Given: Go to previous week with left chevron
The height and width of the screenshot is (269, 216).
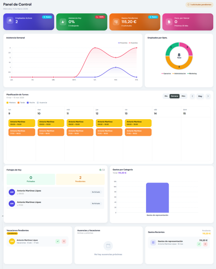Looking at the screenshot, I should (x=192, y=96).
